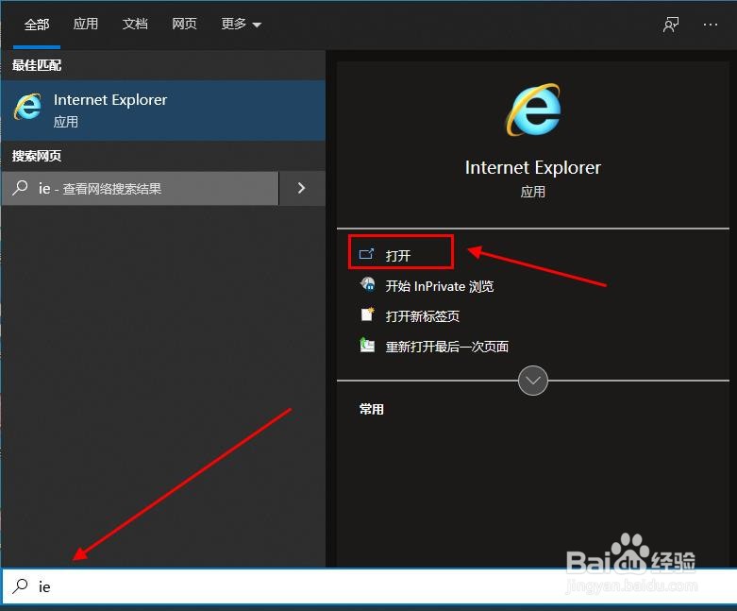Viewport: 737px width, 611px height.
Task: Switch to the 全部 tab
Action: click(x=37, y=24)
